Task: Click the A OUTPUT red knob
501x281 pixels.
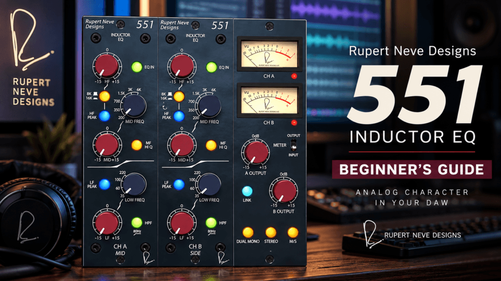Action: tap(255, 152)
